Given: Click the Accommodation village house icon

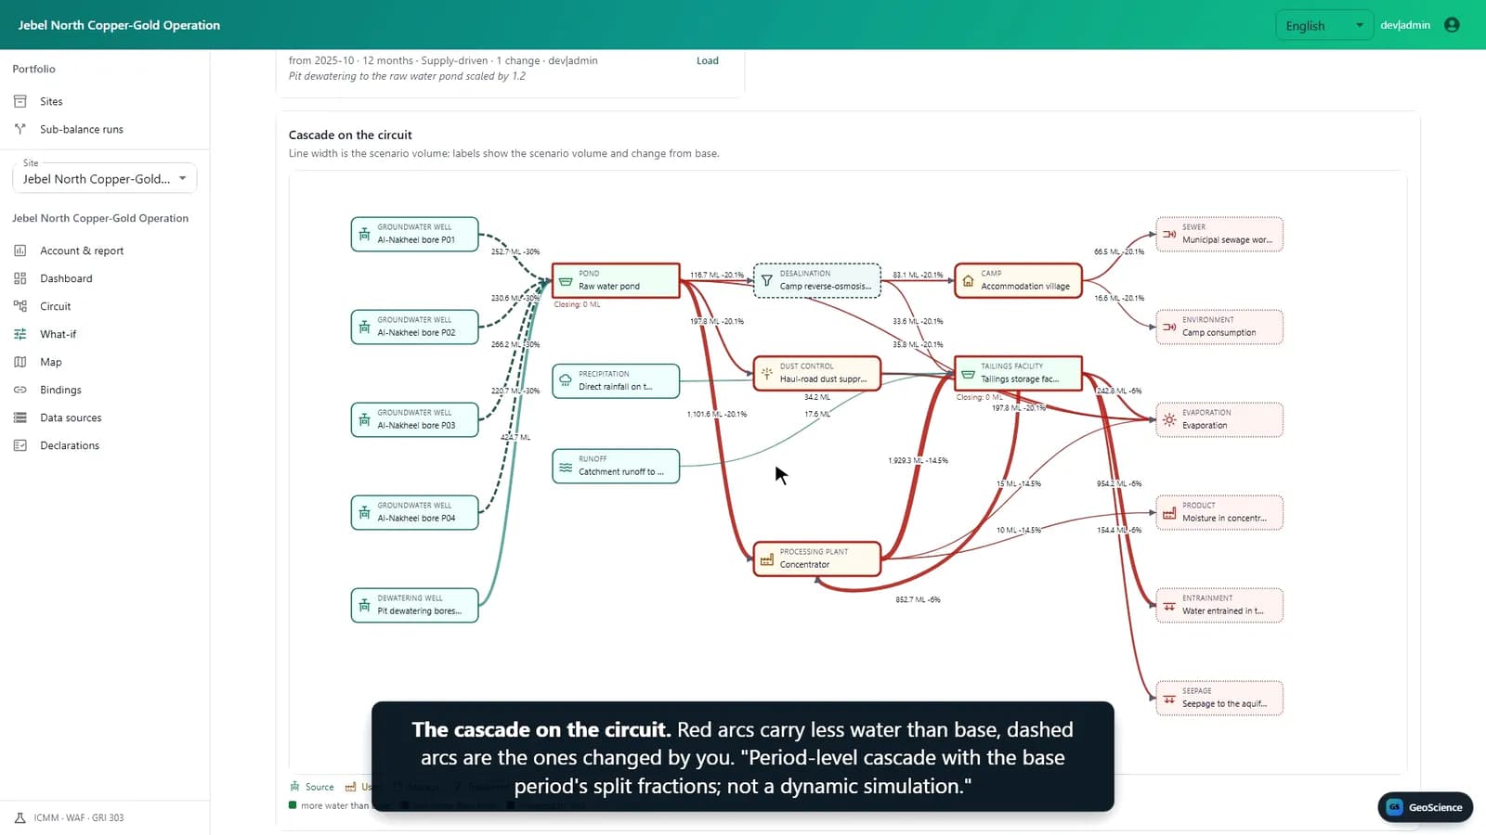Looking at the screenshot, I should [968, 281].
